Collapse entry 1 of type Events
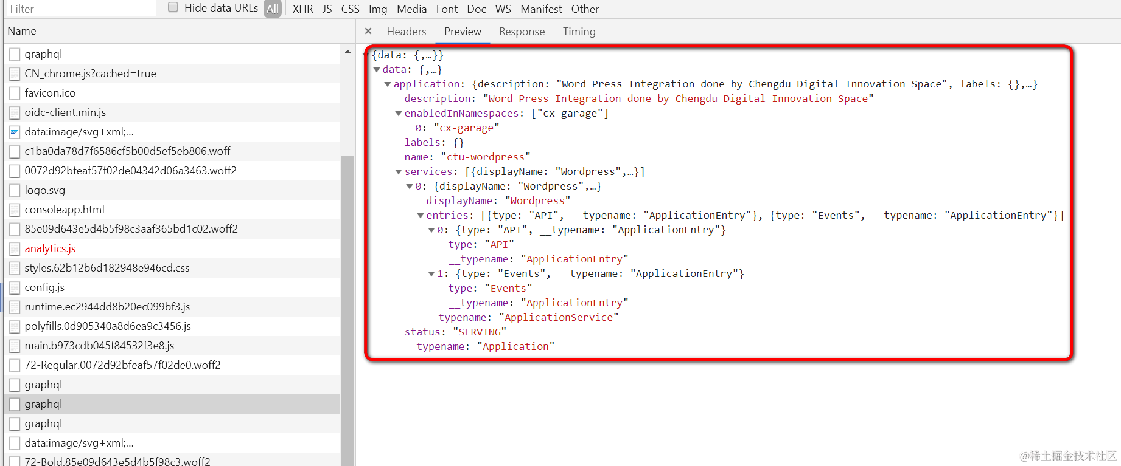The height and width of the screenshot is (466, 1121). pos(431,274)
